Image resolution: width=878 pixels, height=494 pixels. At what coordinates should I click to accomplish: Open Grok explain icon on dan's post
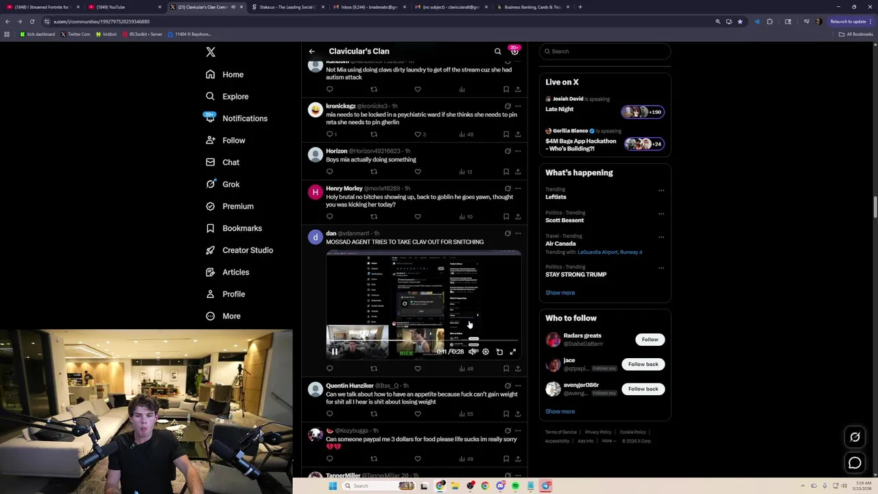(508, 233)
